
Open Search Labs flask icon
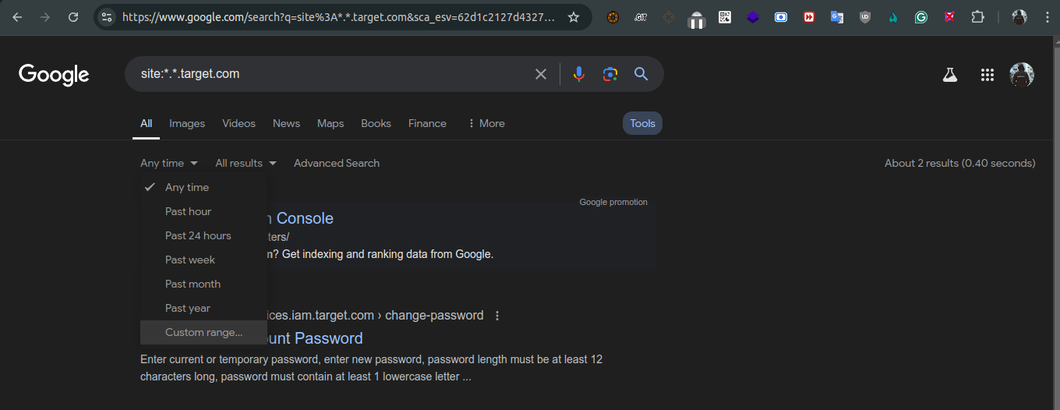(x=949, y=75)
